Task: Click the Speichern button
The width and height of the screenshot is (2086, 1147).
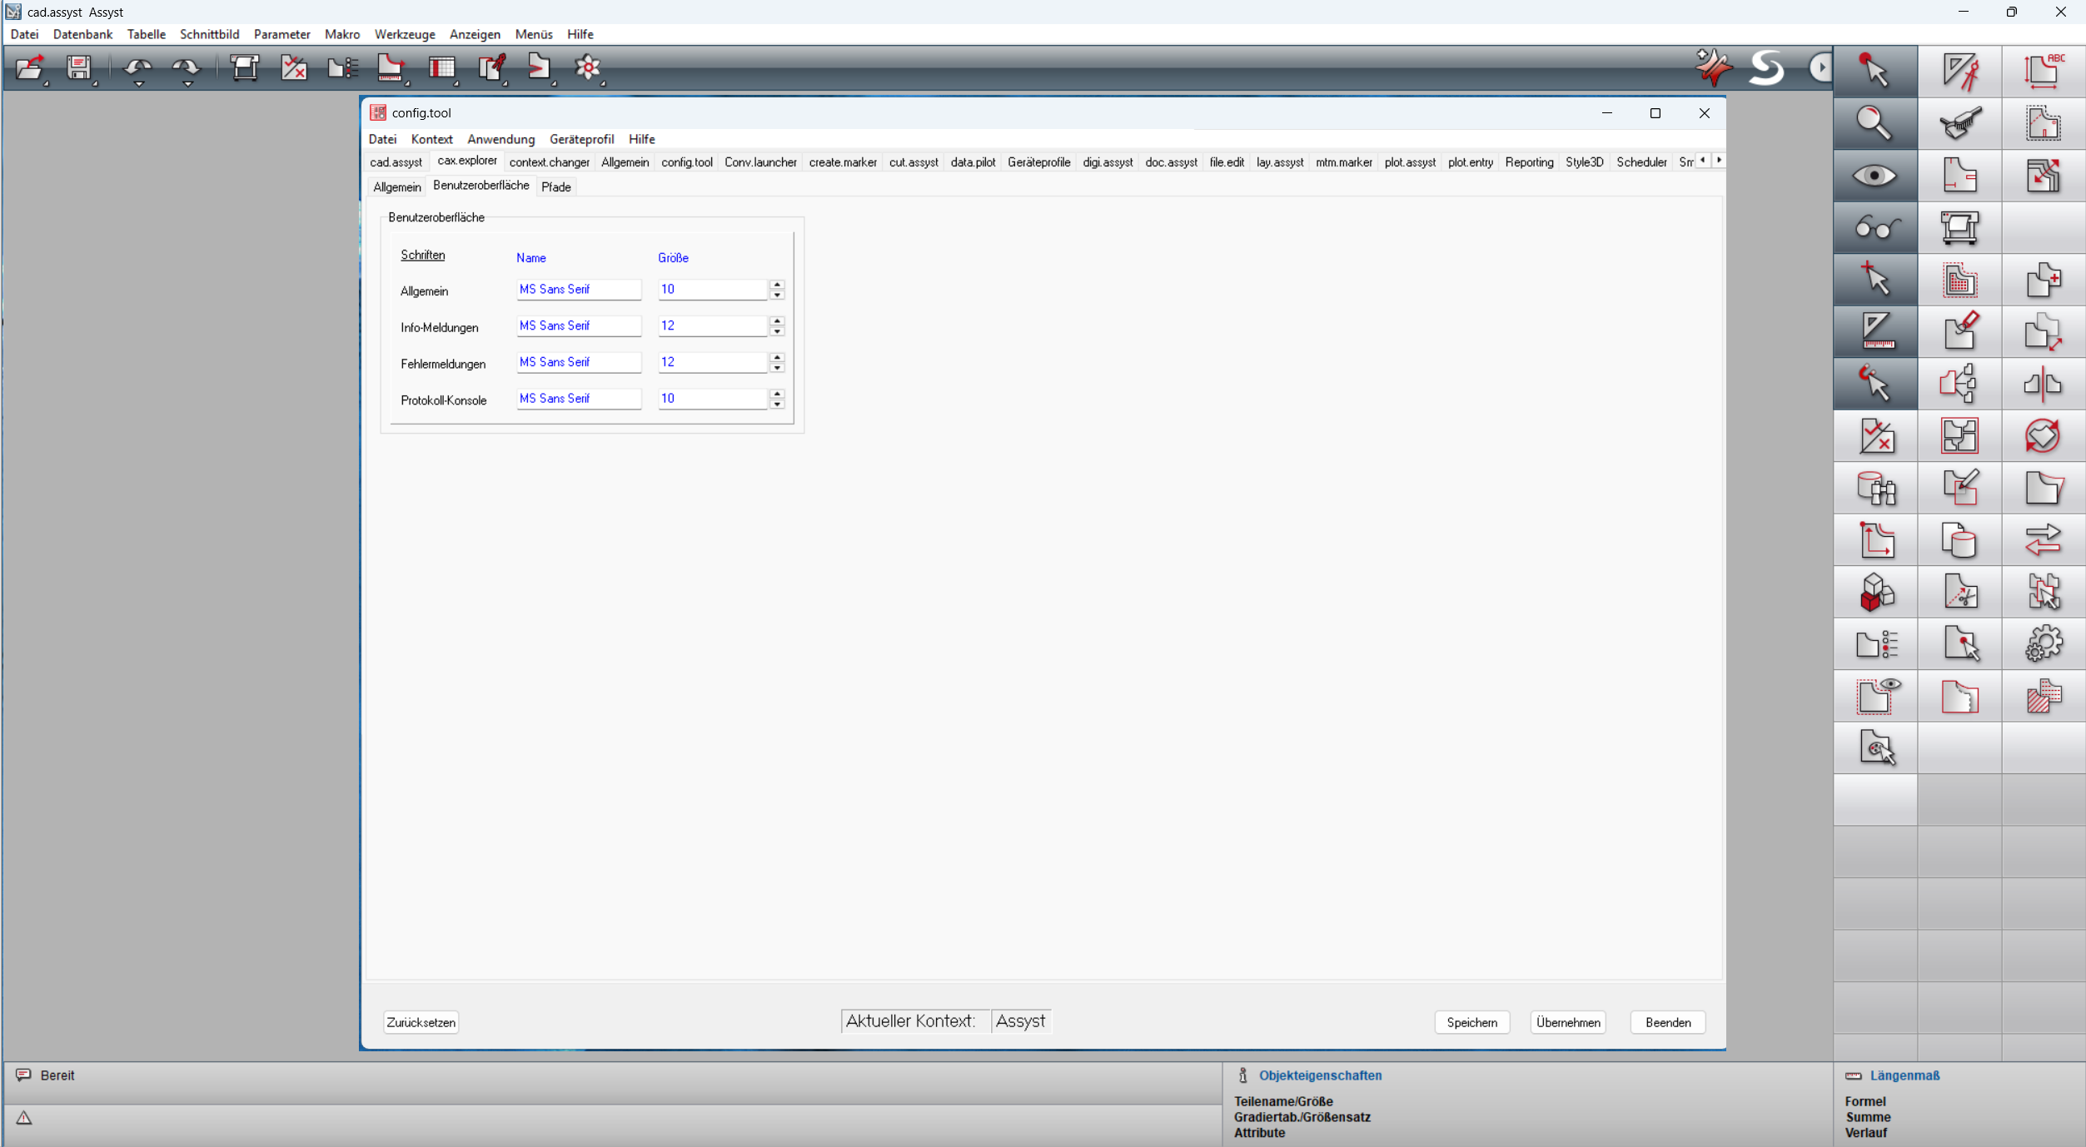Action: point(1471,1022)
